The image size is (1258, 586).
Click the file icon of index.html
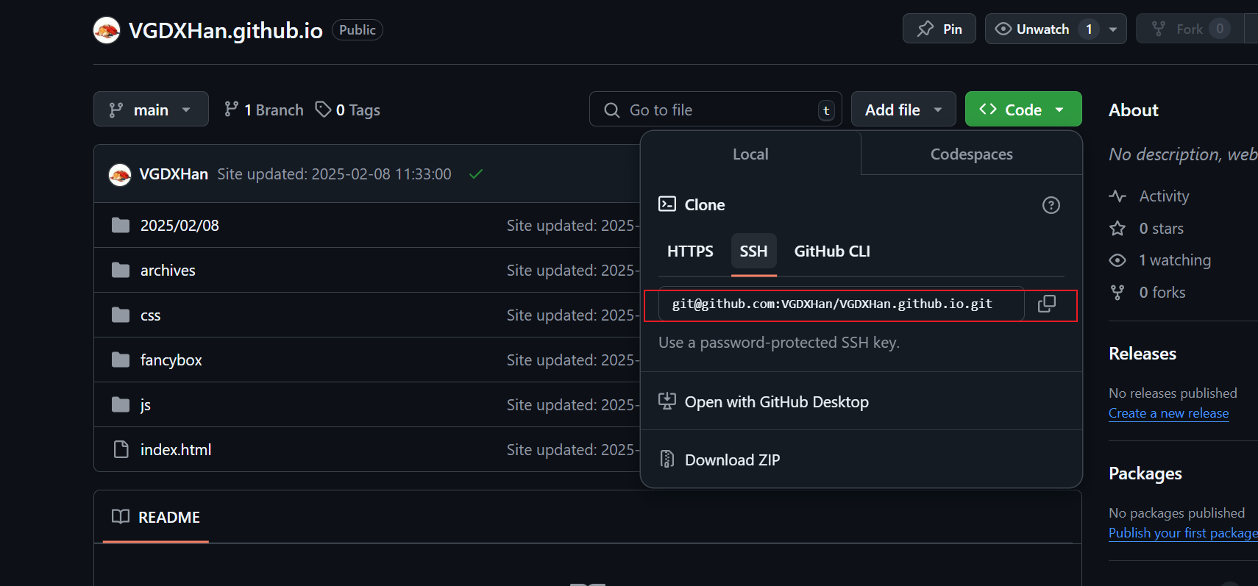click(121, 449)
